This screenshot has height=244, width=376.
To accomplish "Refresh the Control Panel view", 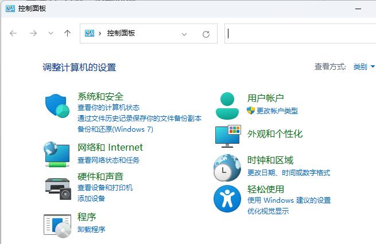I will 206,34.
